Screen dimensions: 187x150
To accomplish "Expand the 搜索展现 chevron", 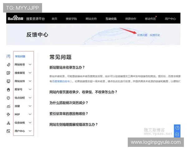I will [30, 73].
